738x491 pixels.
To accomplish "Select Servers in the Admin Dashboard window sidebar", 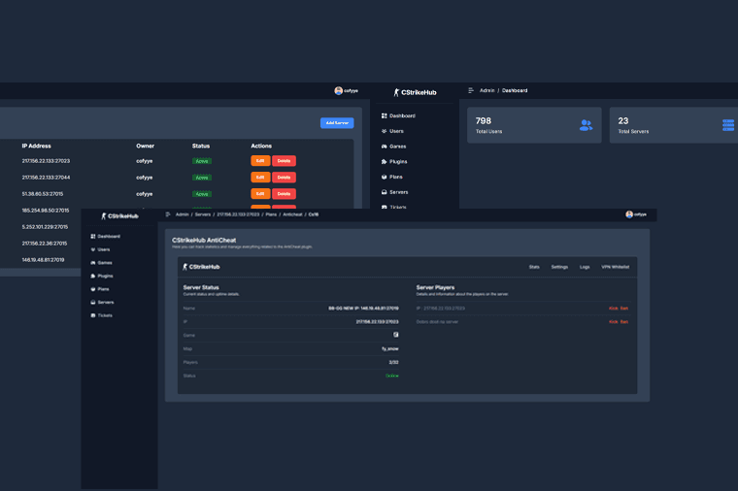I will click(394, 192).
